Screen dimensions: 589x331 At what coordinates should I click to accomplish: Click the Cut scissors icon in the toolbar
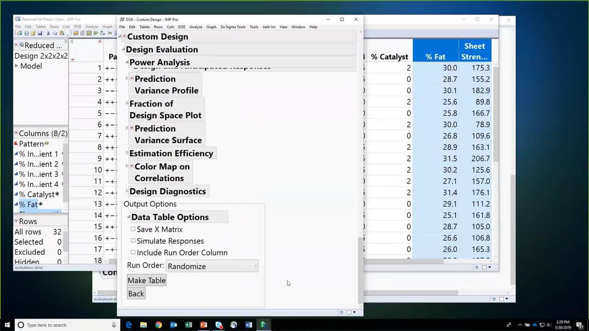pyautogui.click(x=48, y=33)
